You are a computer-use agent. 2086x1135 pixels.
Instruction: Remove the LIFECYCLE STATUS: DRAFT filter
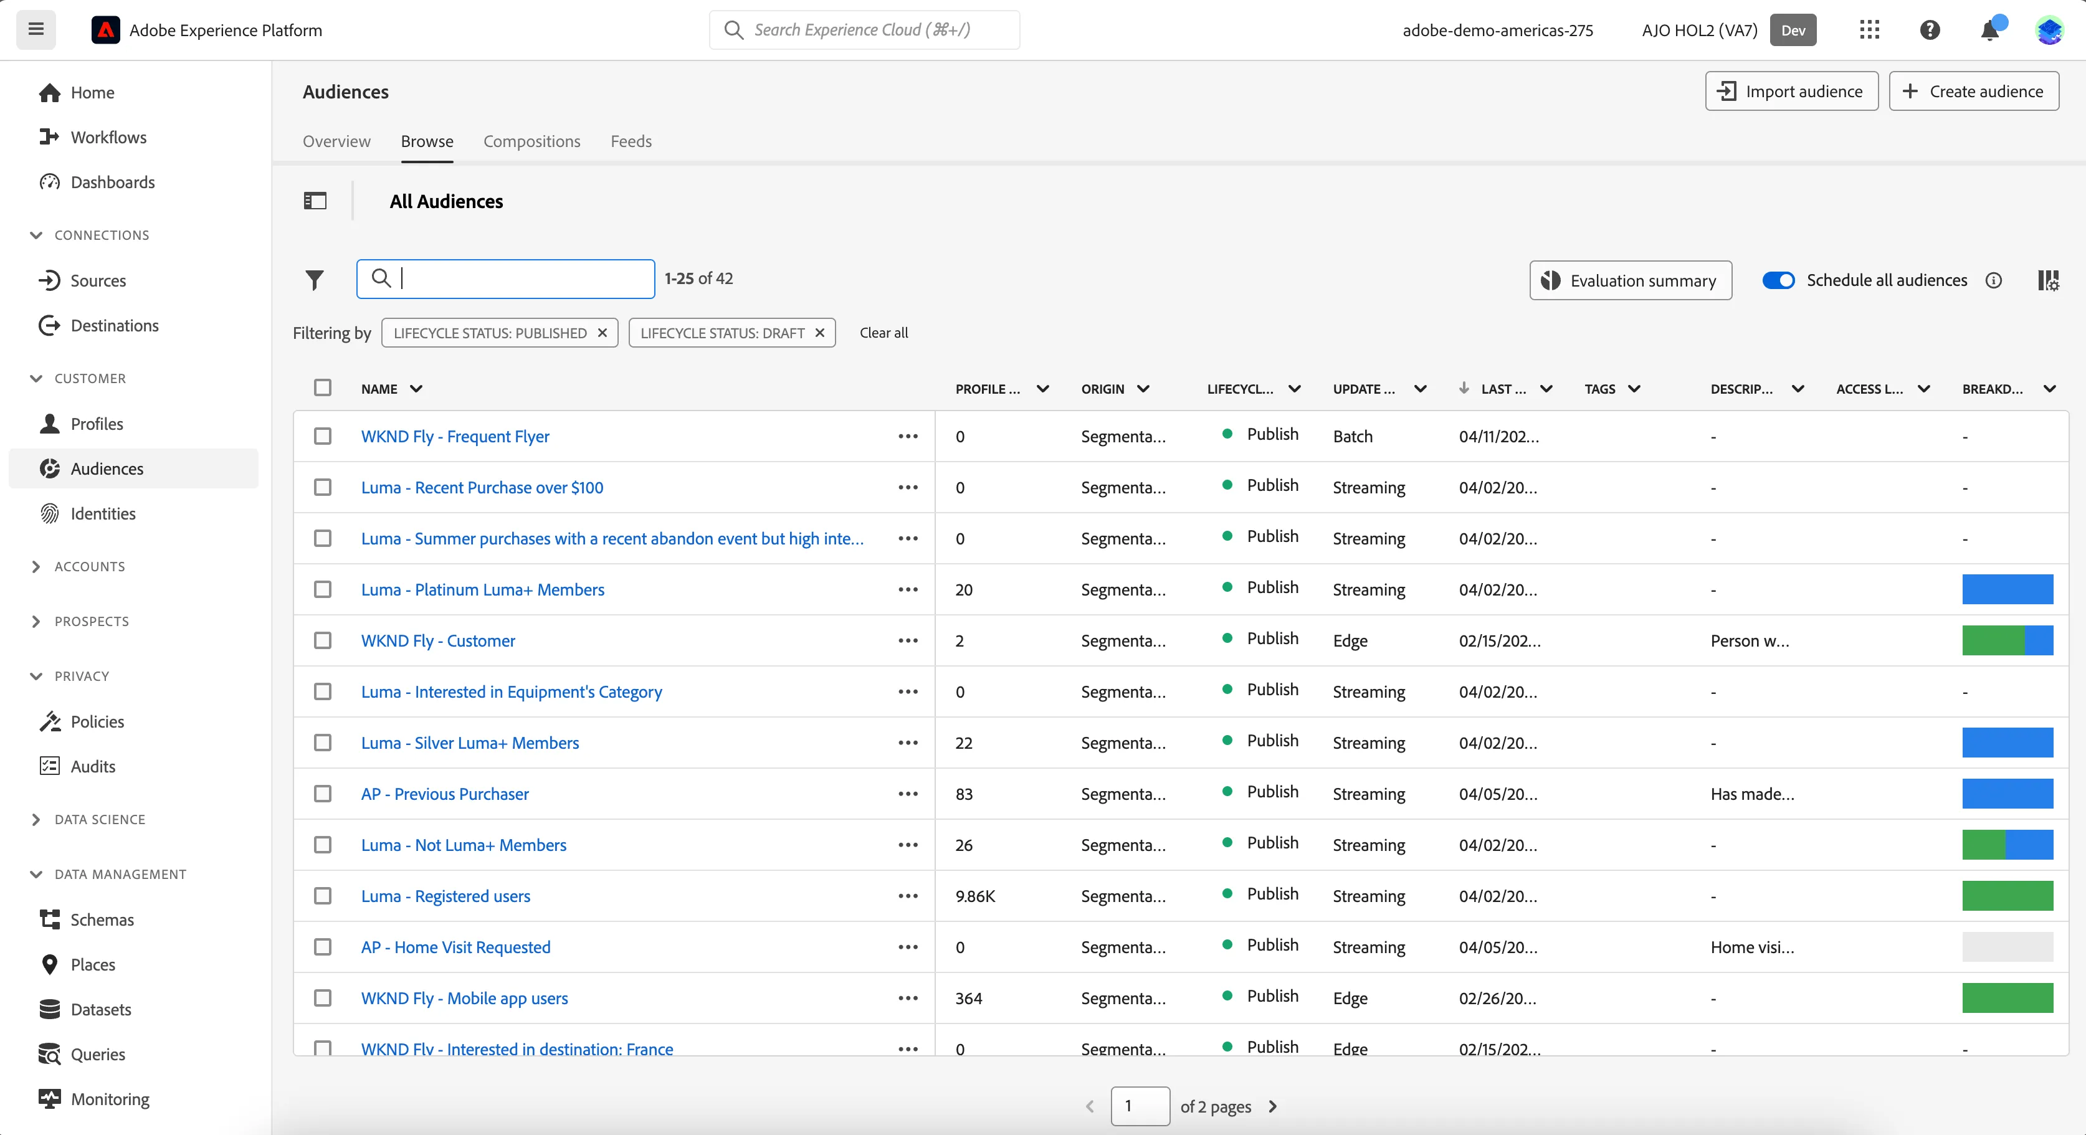coord(819,333)
